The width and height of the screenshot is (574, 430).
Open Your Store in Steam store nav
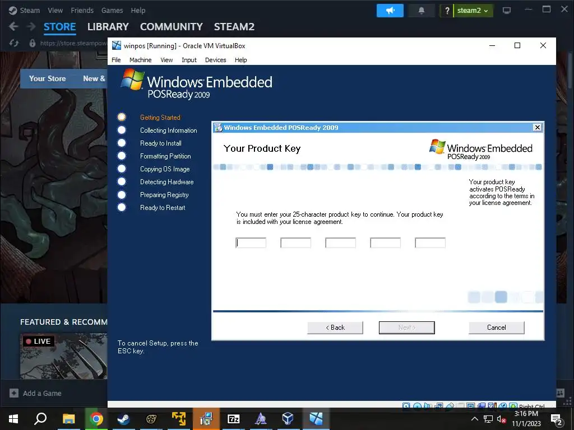(x=47, y=78)
